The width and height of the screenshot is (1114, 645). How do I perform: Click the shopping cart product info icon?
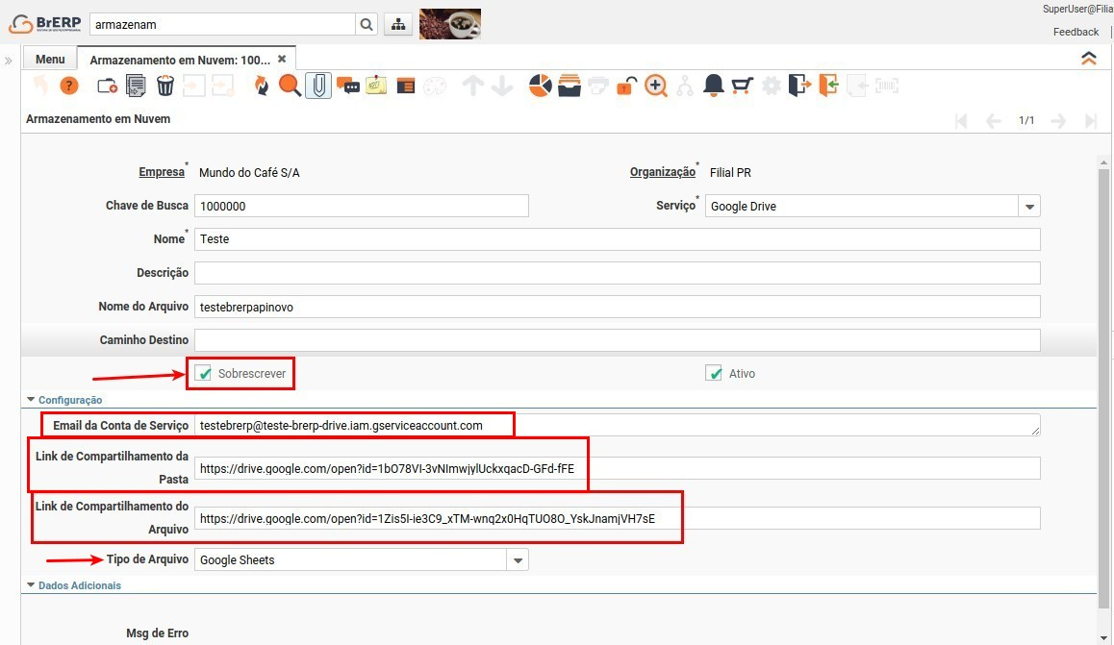[742, 86]
